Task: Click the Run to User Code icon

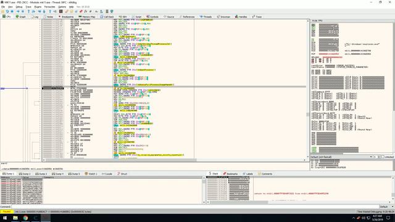Action: (55, 11)
